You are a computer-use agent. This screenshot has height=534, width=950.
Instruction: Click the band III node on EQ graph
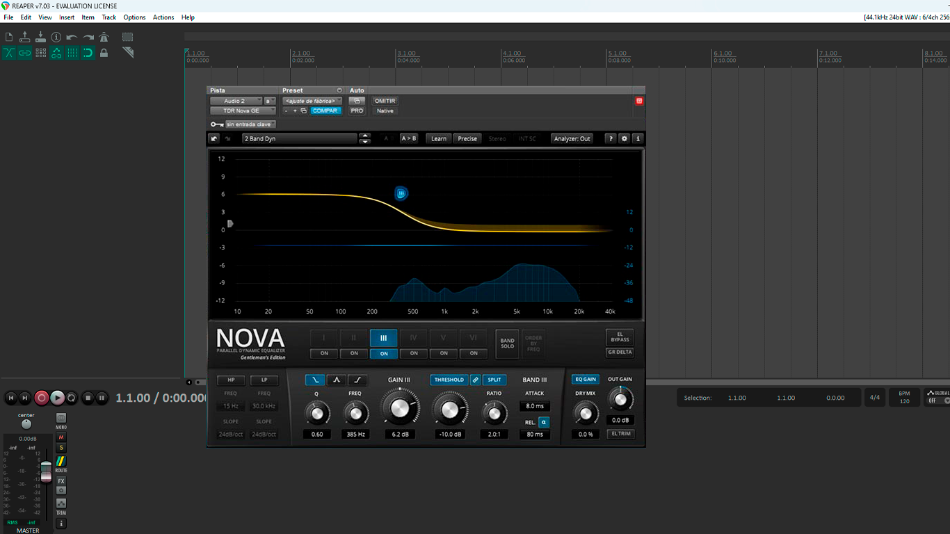click(401, 193)
